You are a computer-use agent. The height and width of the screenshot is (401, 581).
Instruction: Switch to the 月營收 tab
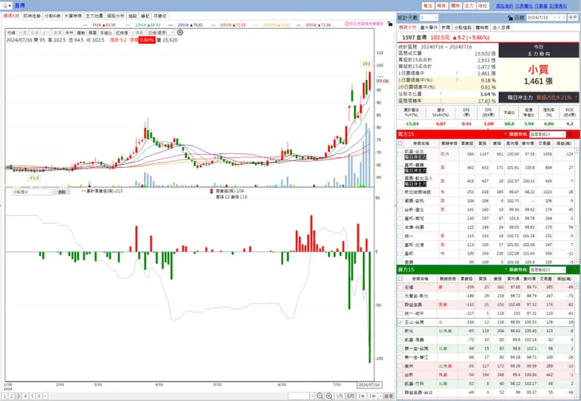[159, 16]
